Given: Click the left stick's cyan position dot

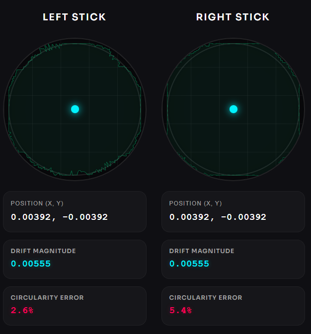Looking at the screenshot, I should click(75, 109).
